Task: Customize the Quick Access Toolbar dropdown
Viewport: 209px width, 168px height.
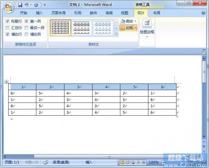Action: 45,5
